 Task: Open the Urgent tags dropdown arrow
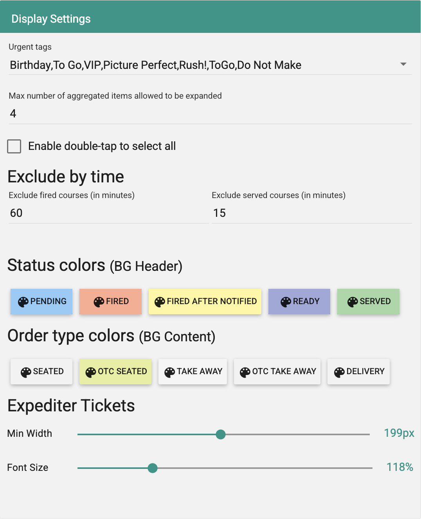coord(403,64)
